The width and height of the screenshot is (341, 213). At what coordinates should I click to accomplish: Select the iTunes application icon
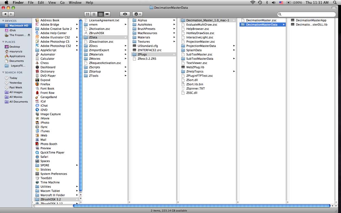point(37,131)
